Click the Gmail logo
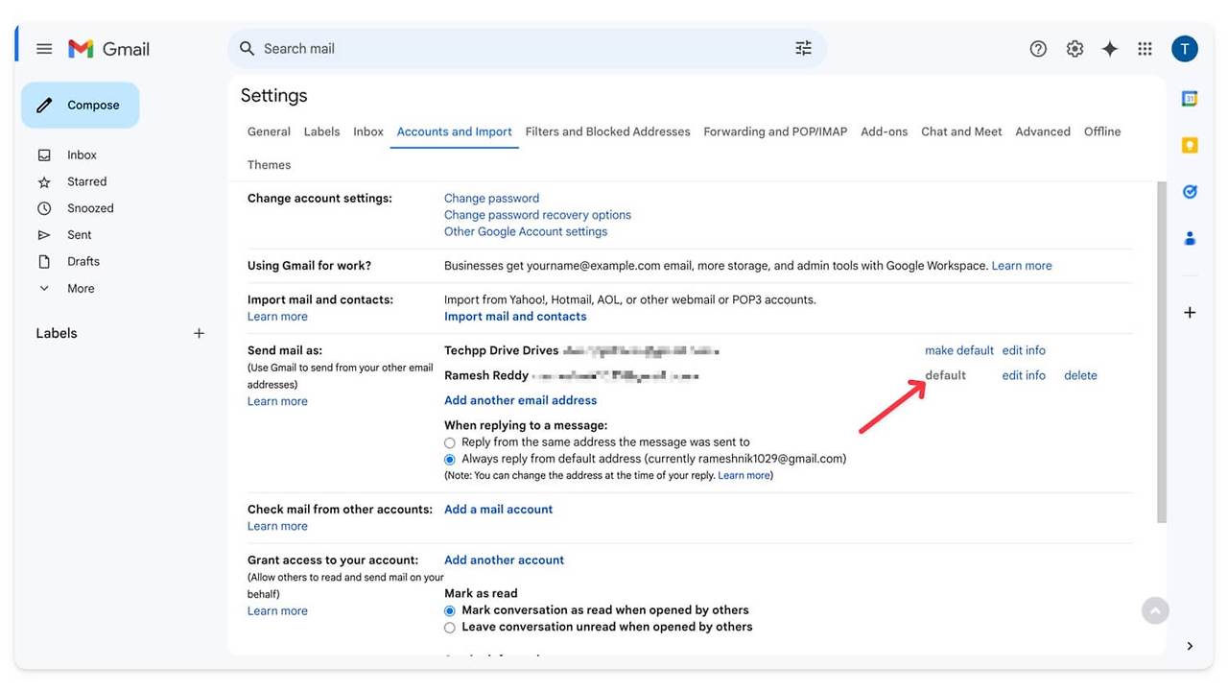Viewport: 1228px width, 691px height. 108,49
